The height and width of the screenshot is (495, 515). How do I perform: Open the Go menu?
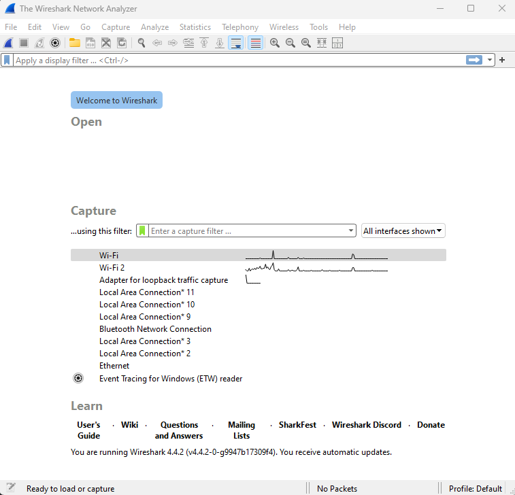(86, 27)
